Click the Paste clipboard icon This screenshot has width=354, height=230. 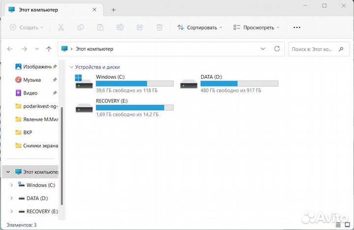pyautogui.click(x=100, y=28)
